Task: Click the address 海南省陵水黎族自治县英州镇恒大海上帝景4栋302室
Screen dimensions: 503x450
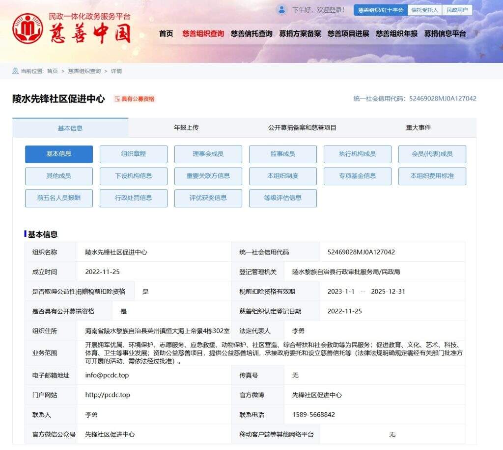Action: click(158, 331)
